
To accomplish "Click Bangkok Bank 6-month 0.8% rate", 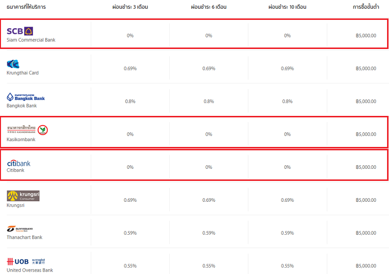I will click(209, 101).
